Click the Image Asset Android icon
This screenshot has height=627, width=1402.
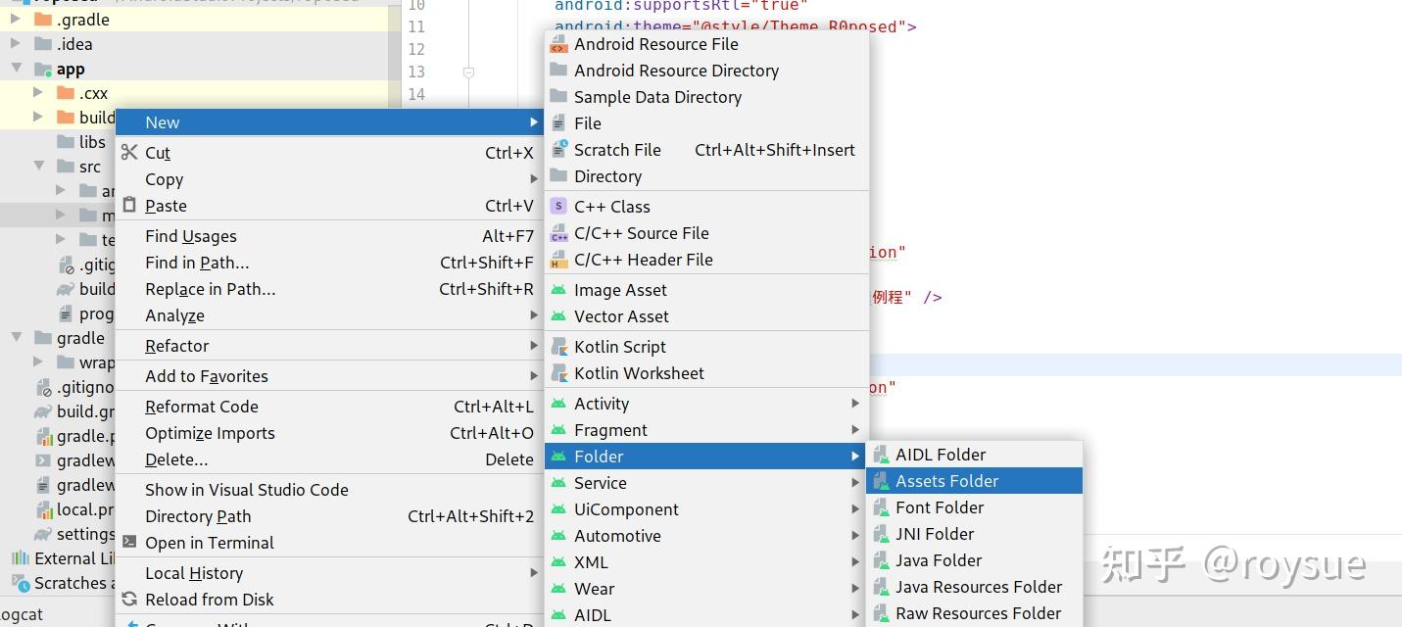tap(558, 290)
